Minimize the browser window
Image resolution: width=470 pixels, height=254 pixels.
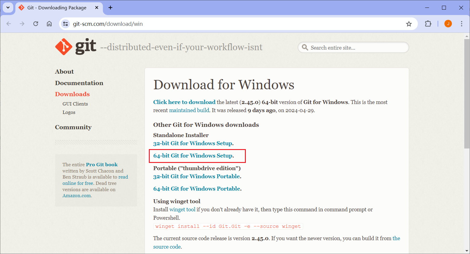tap(427, 8)
